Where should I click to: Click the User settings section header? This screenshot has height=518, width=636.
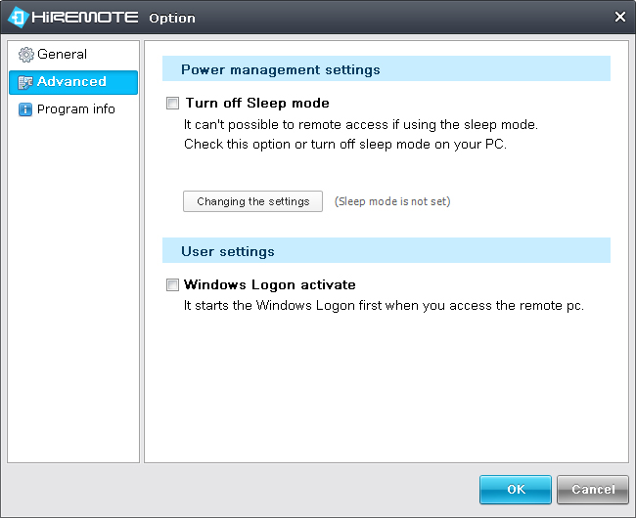click(x=386, y=251)
